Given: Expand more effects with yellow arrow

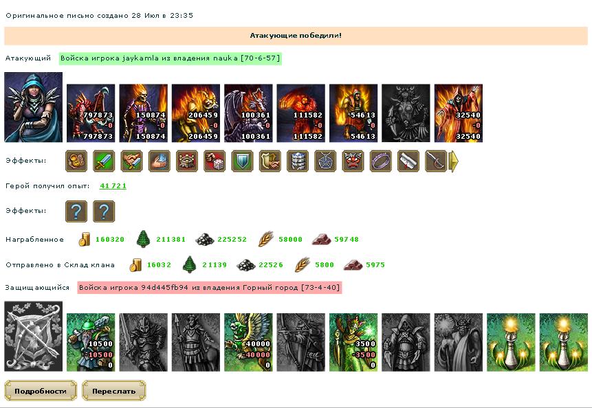Looking at the screenshot, I should [453, 161].
